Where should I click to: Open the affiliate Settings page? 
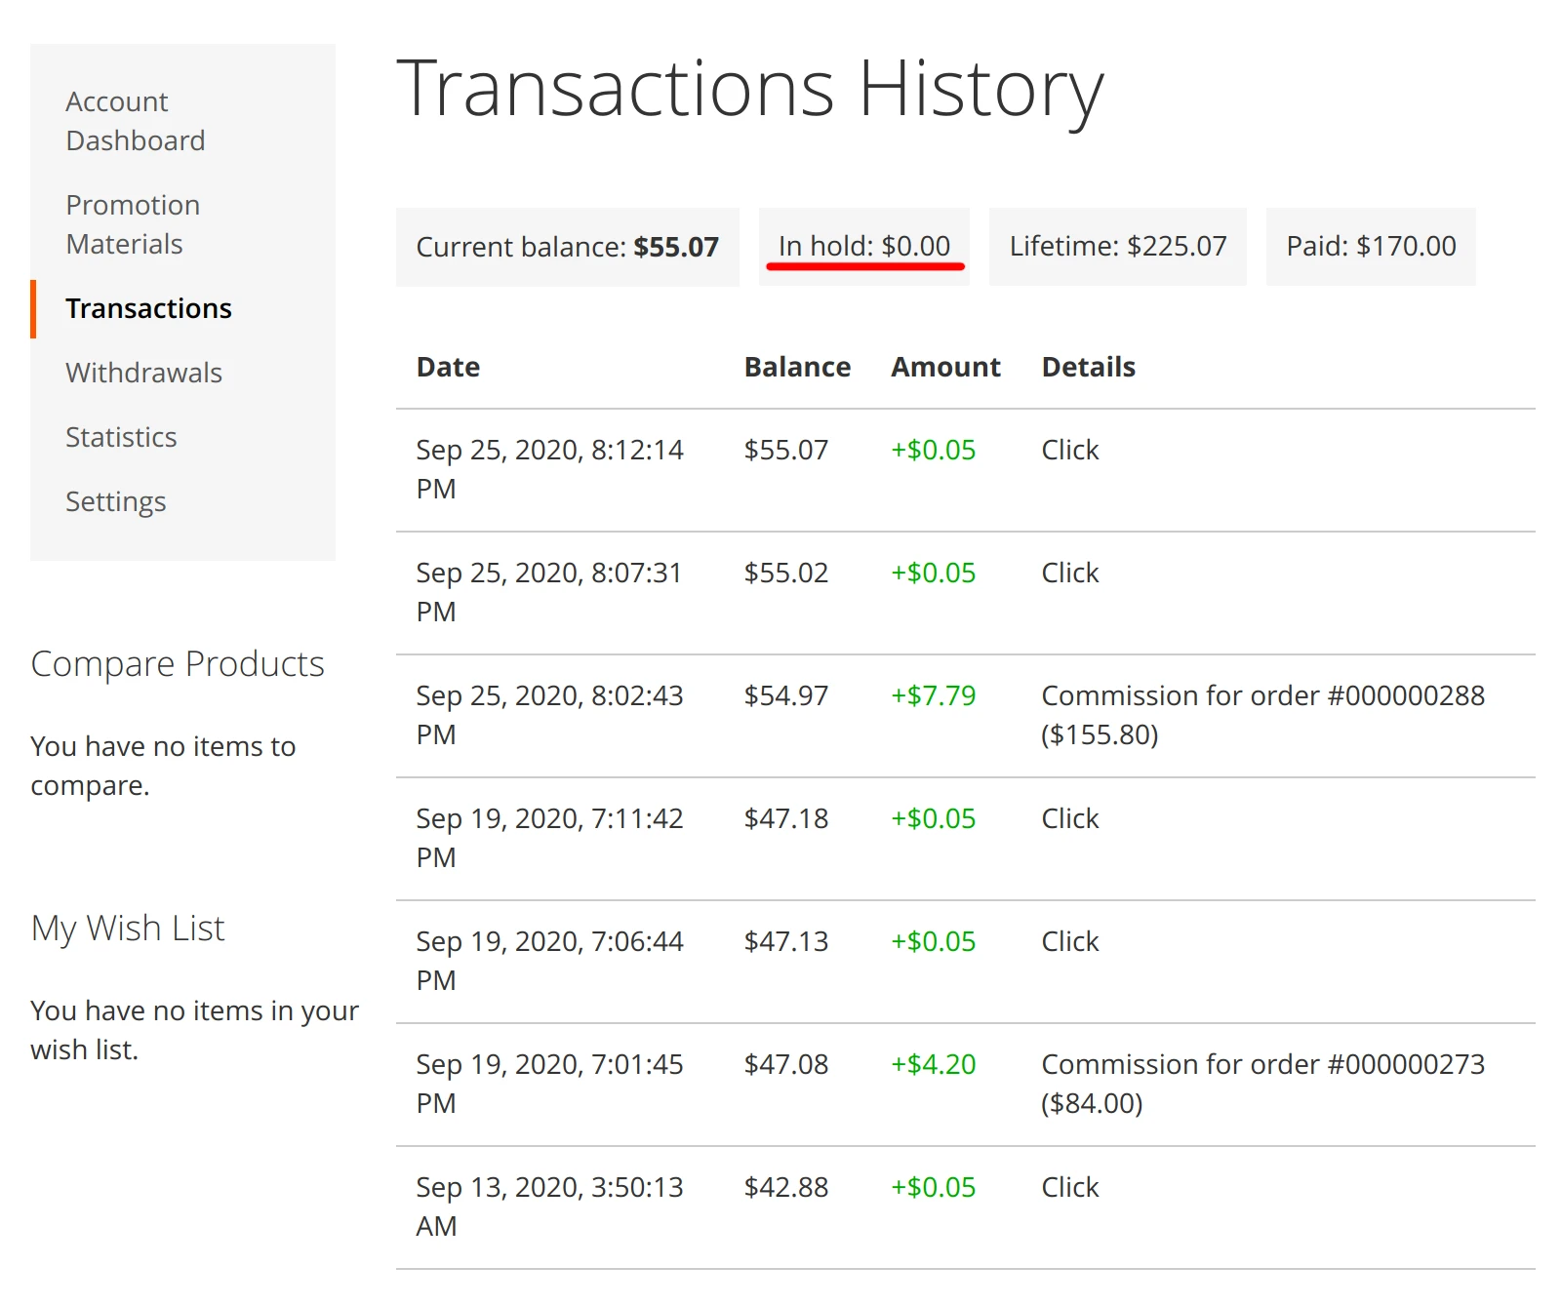click(115, 500)
